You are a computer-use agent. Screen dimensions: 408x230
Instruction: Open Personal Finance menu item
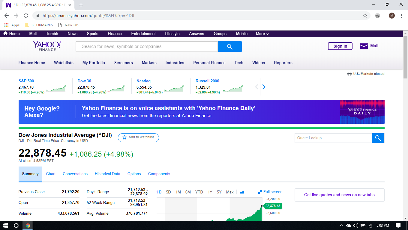pos(209,63)
